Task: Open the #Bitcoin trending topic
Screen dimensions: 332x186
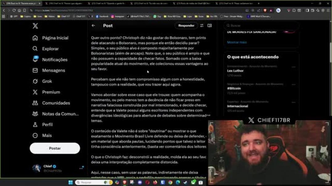Action: (x=234, y=88)
